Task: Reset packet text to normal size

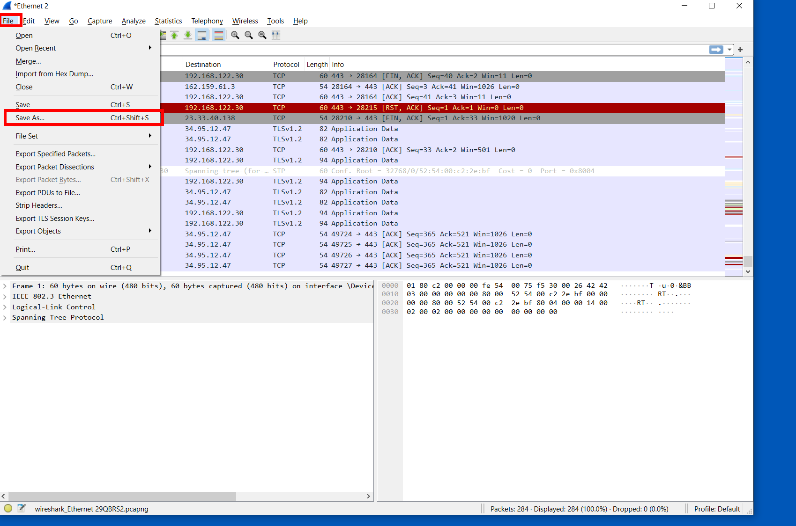Action: 262,35
